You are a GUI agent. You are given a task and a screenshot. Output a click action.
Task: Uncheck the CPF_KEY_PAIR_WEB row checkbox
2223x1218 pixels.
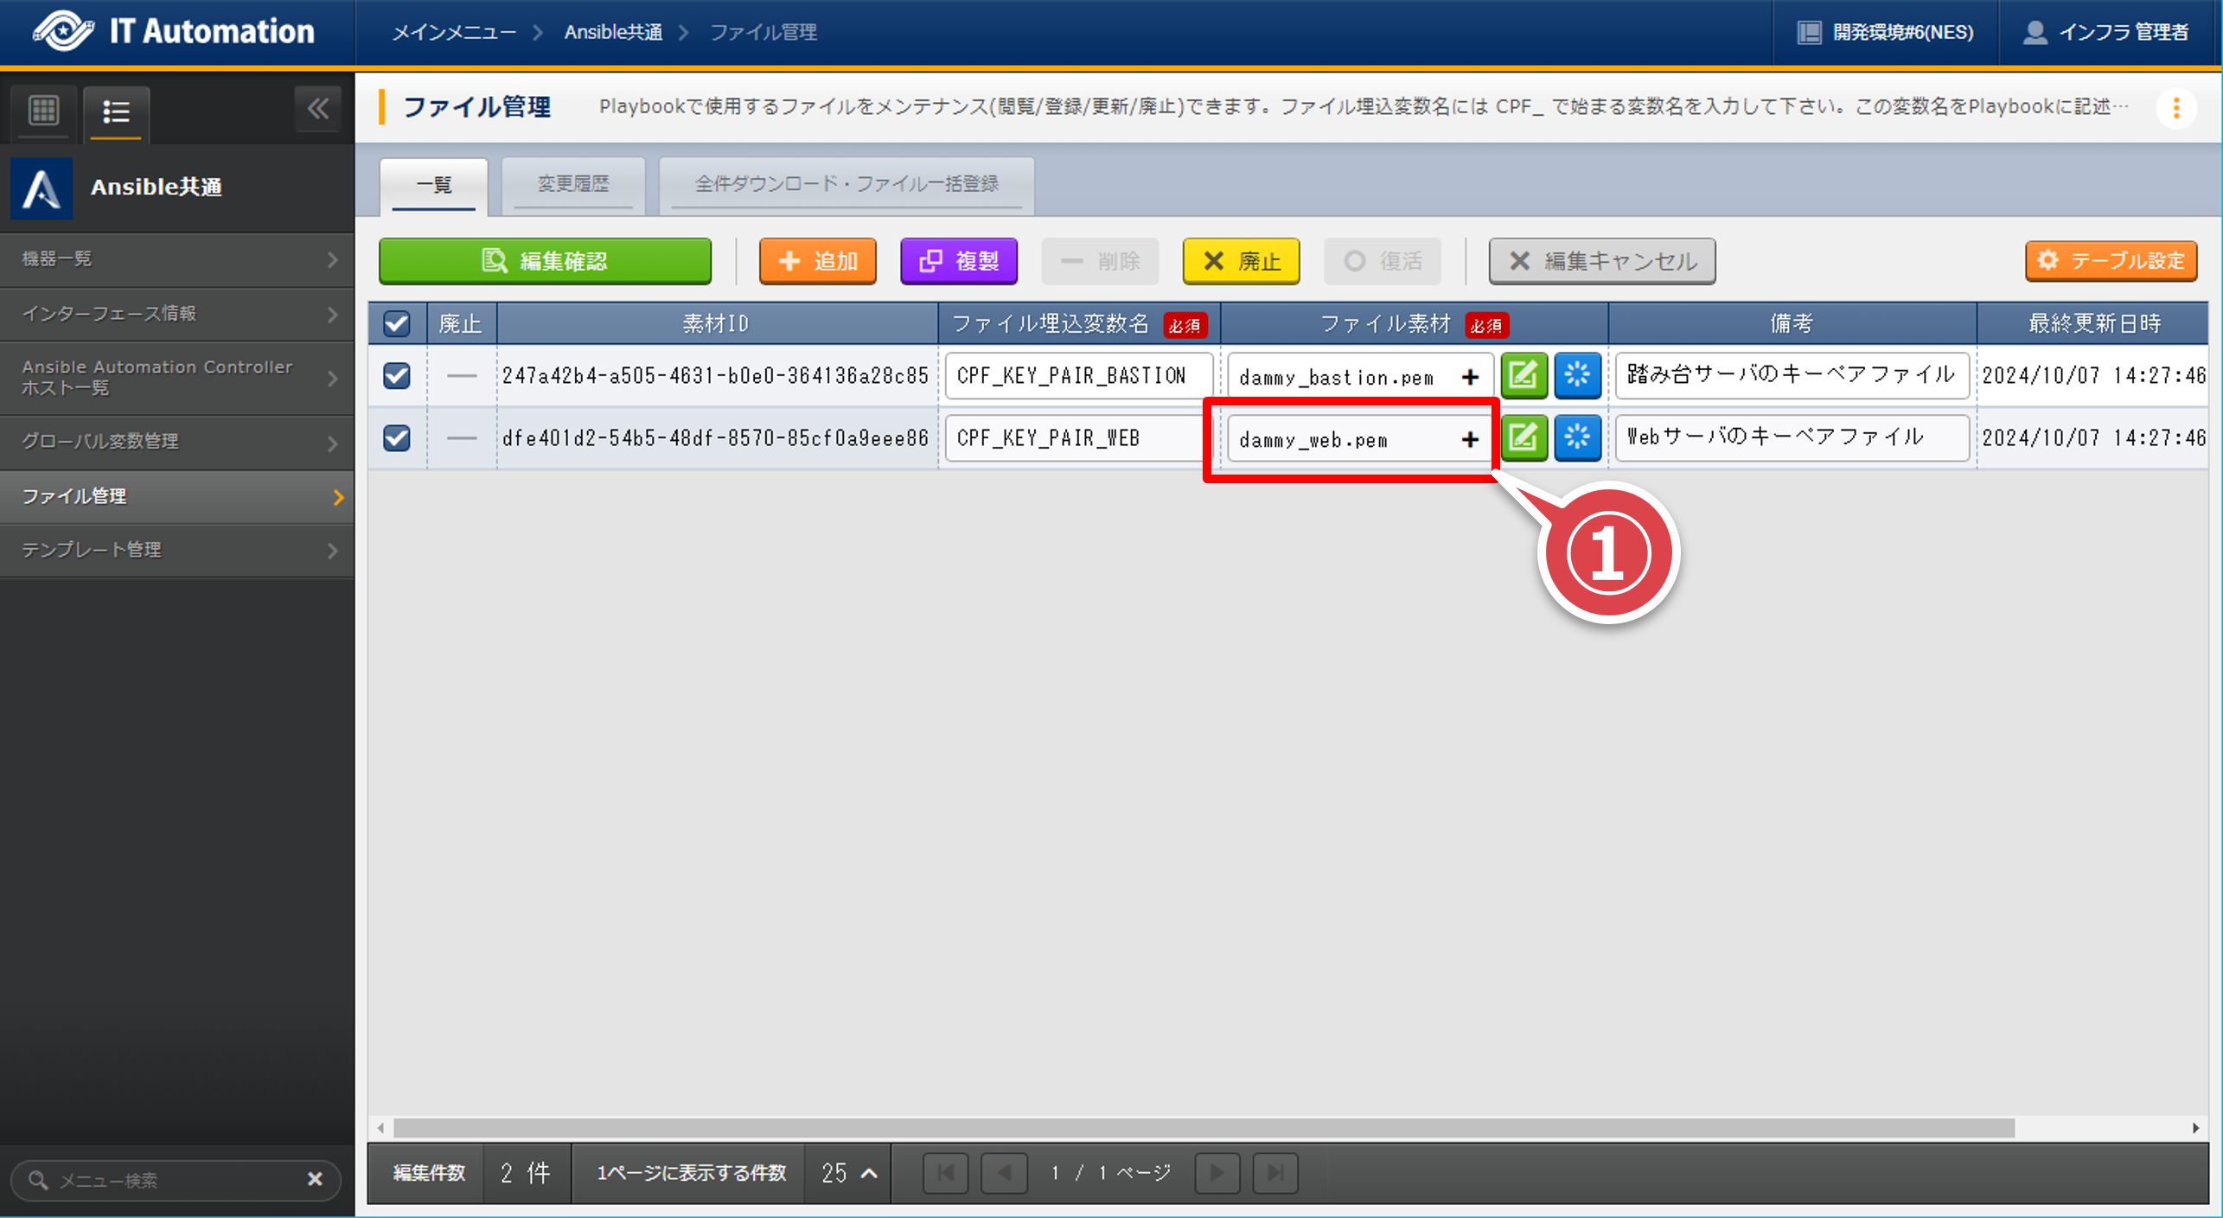pyautogui.click(x=397, y=438)
